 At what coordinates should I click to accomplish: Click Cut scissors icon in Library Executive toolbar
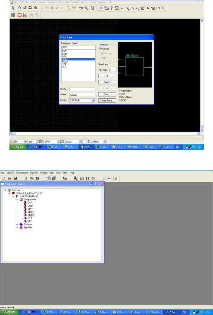click(x=26, y=178)
